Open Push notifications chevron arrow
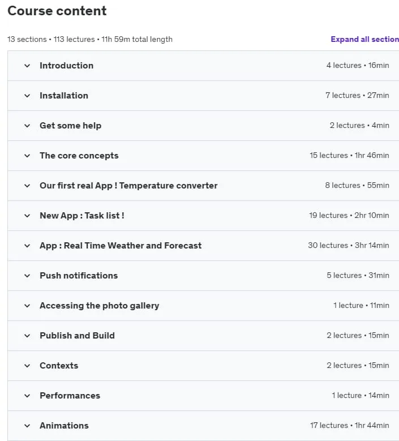399x441 pixels. 27,276
